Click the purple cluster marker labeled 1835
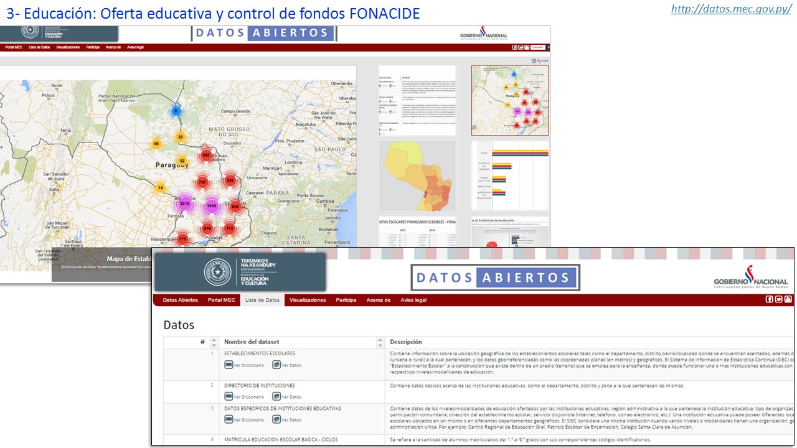 pos(212,206)
